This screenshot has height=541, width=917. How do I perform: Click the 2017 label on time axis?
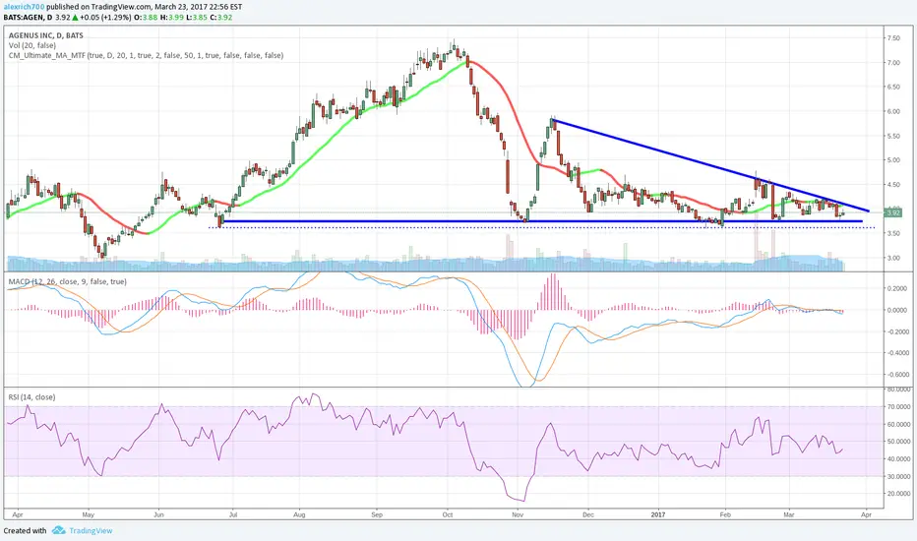[658, 514]
